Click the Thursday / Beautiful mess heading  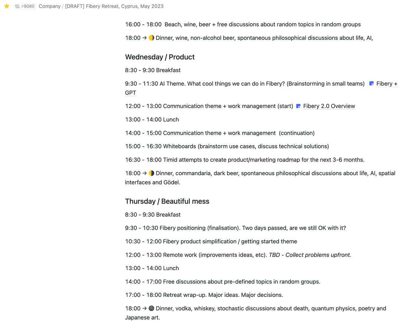coord(167,201)
